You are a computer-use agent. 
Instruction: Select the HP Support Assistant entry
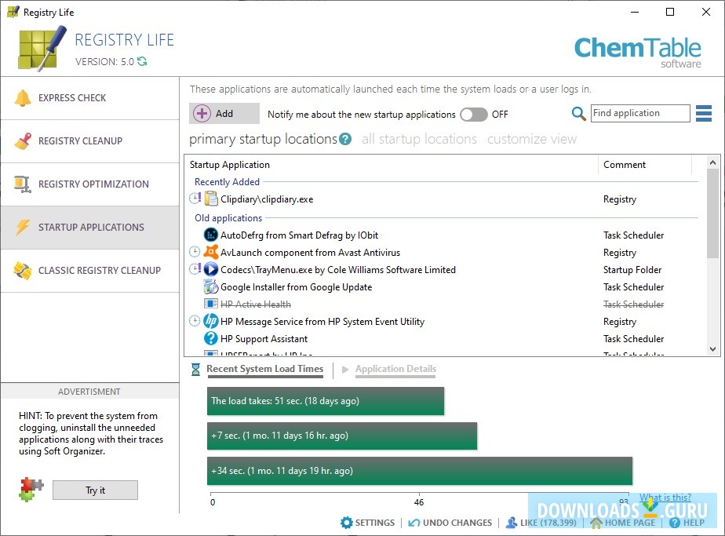pyautogui.click(x=264, y=339)
